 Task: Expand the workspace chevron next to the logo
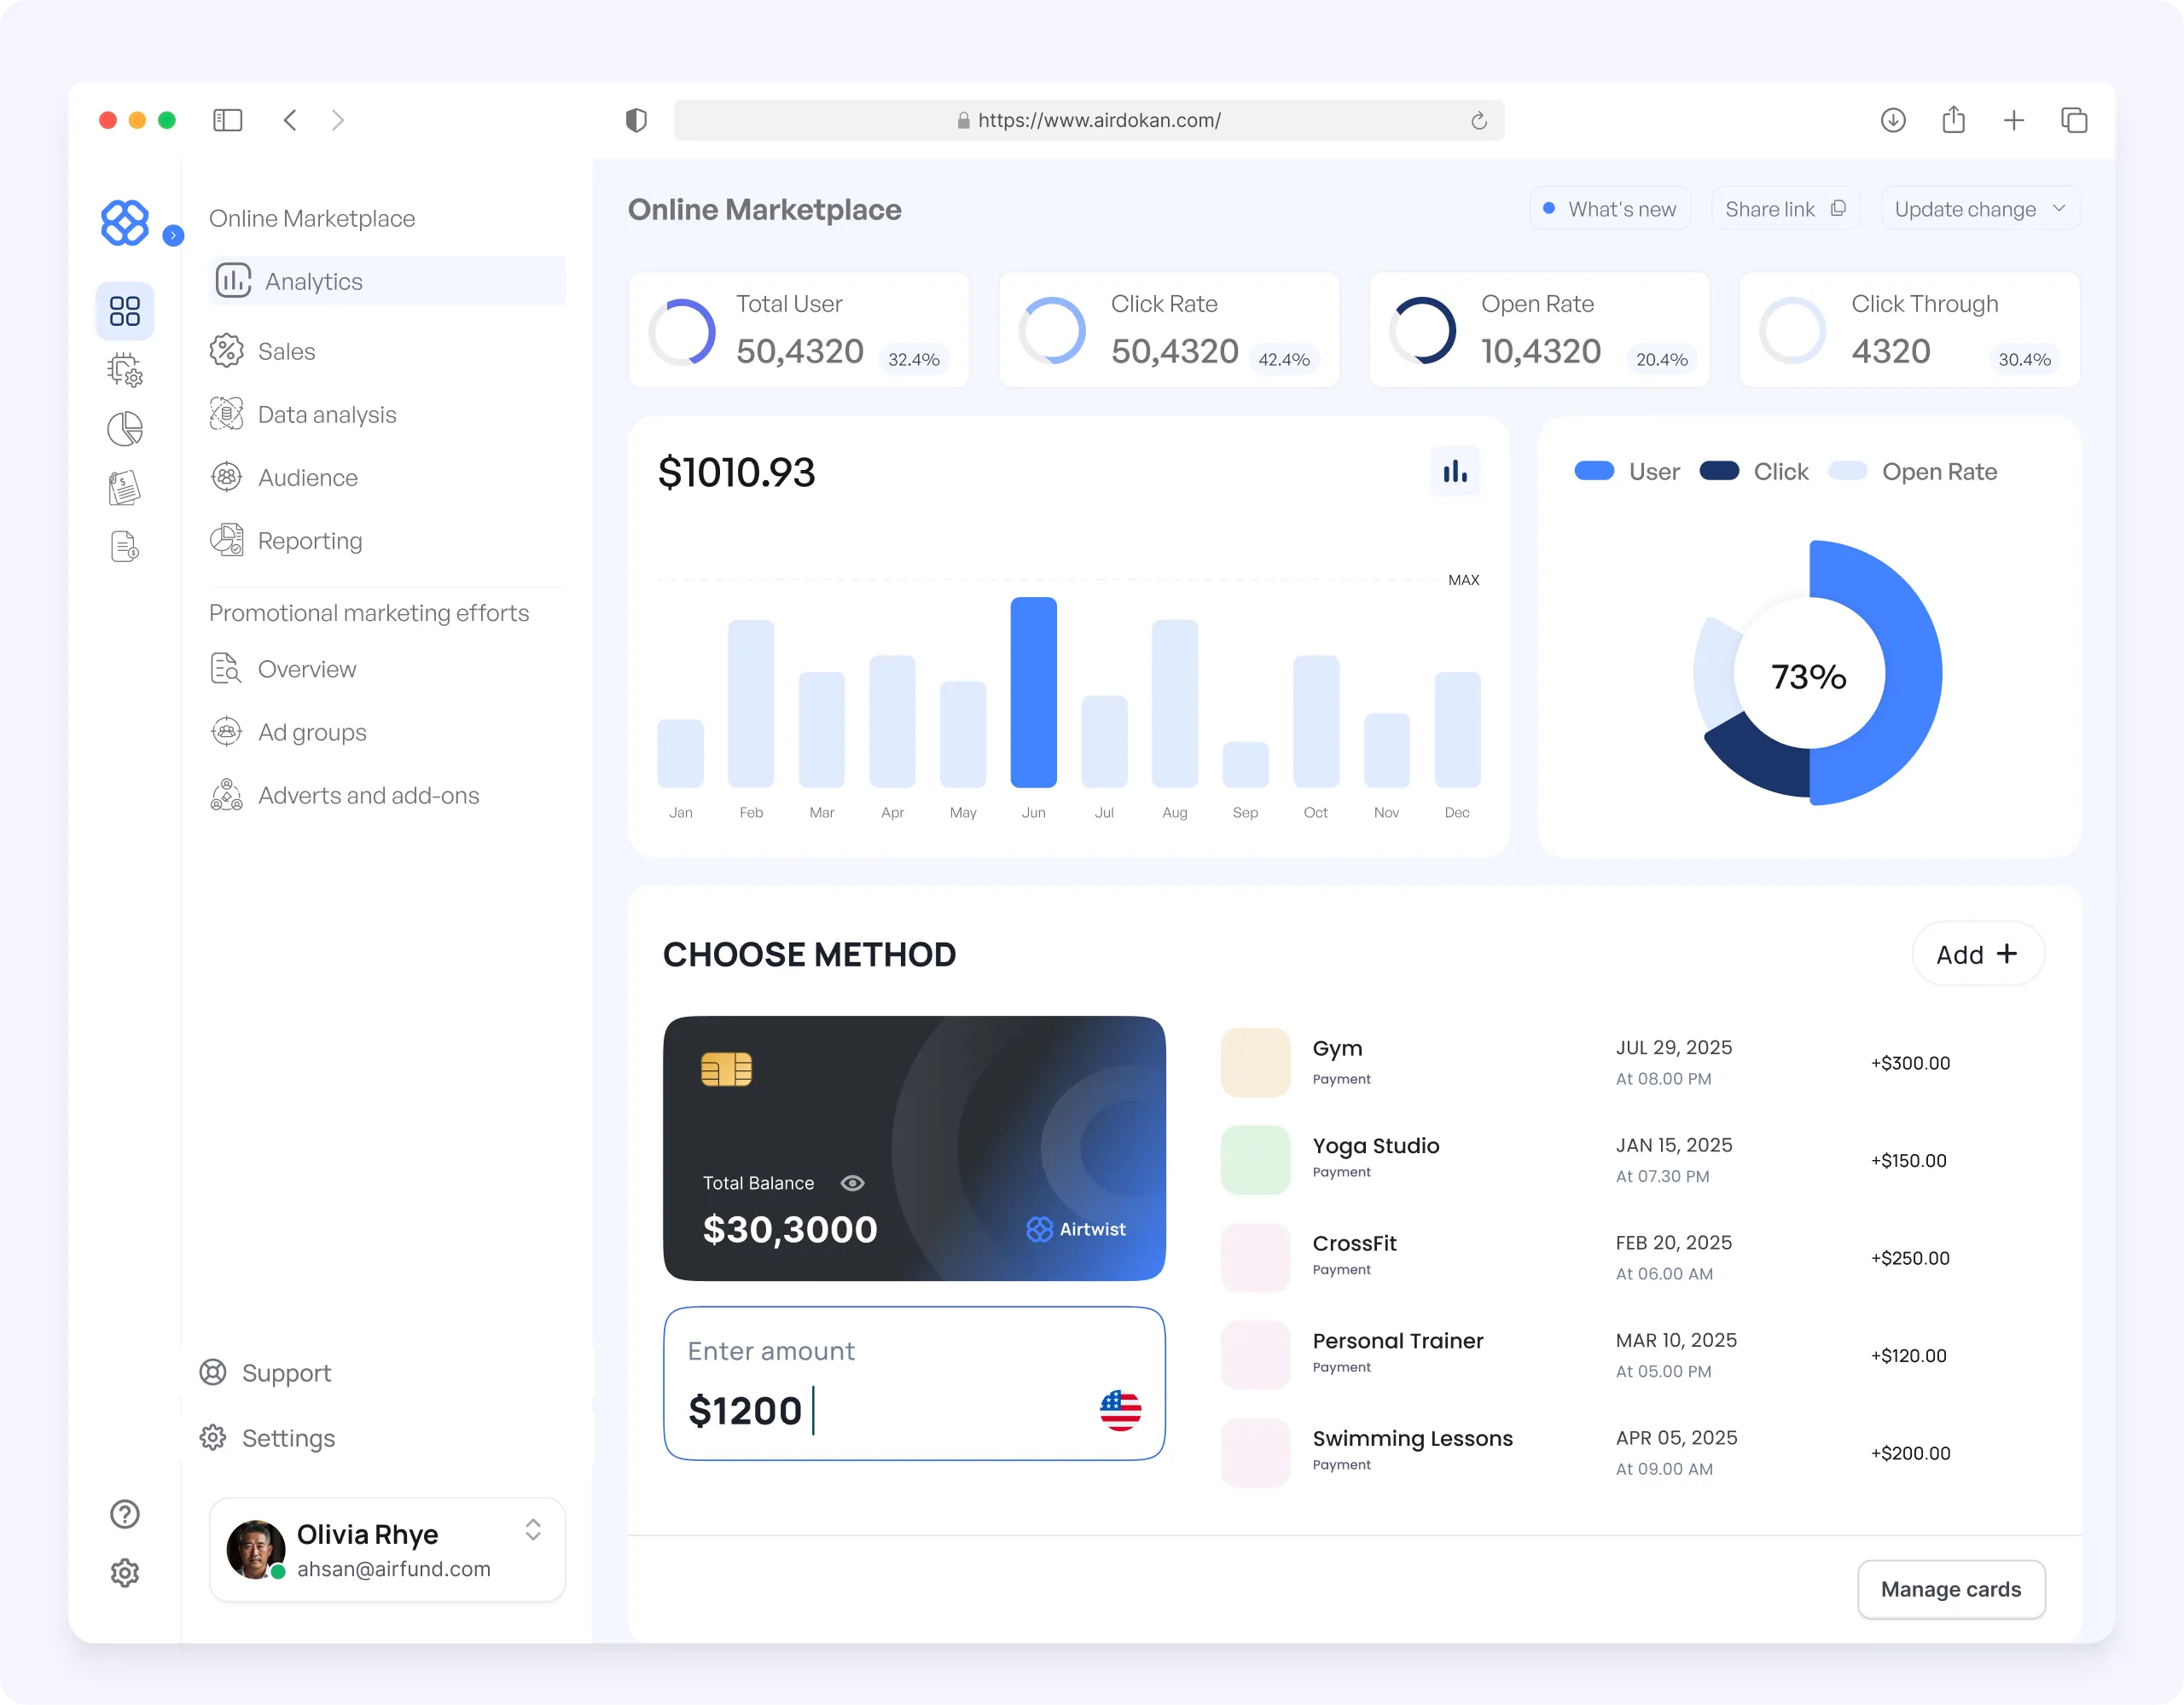click(x=174, y=236)
